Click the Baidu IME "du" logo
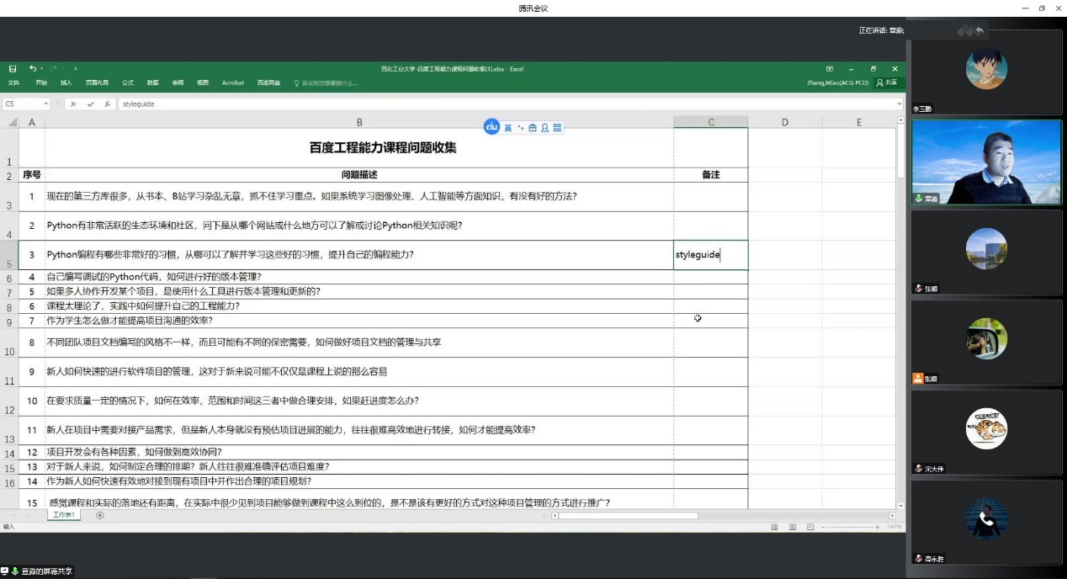Screen dimensions: 1067x579 point(491,127)
